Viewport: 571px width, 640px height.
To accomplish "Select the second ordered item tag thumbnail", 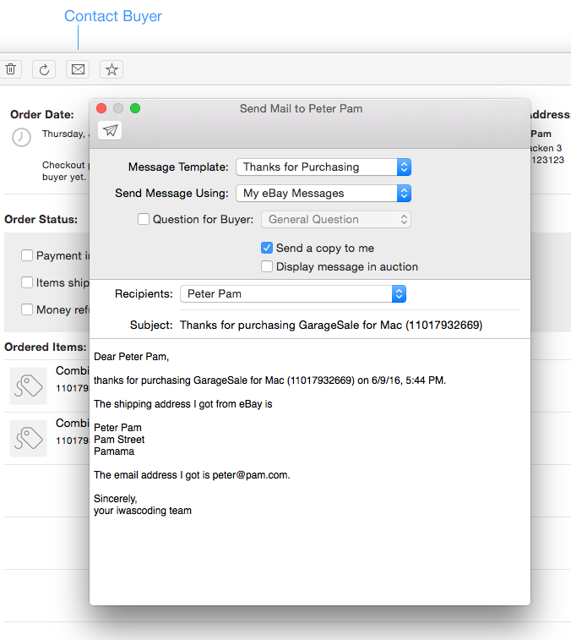I will 28,438.
